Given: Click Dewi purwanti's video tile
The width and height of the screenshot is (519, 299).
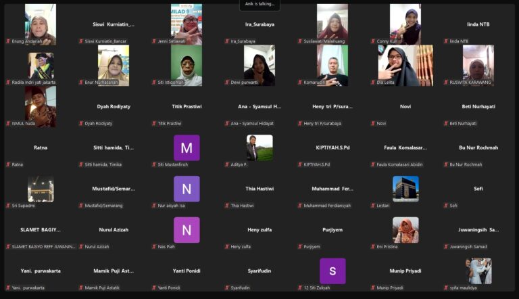Looking at the screenshot, I should (x=259, y=66).
